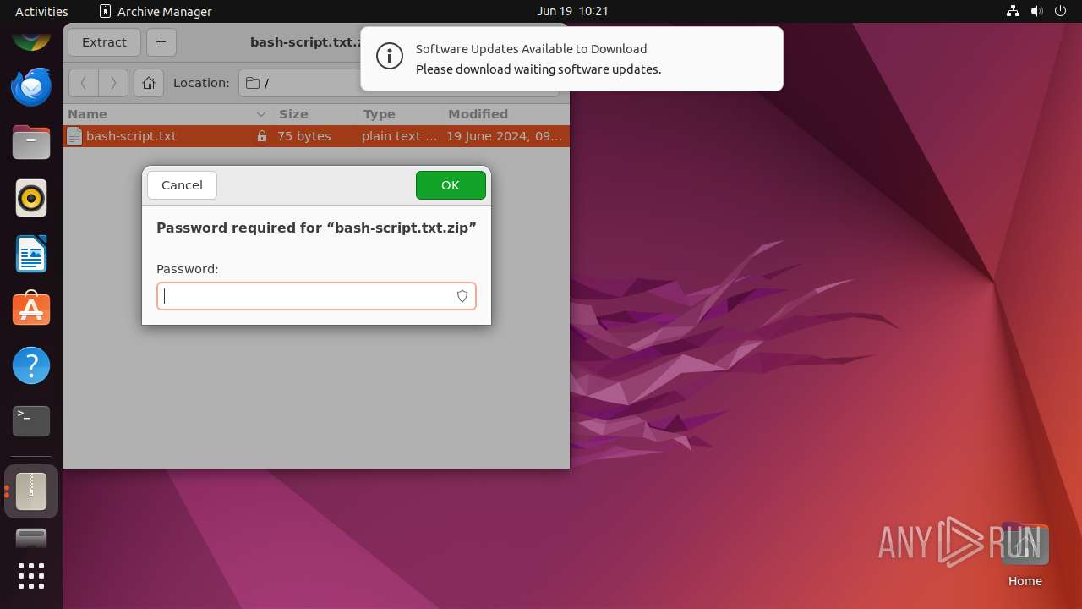Click the bash-script.txt file icon
1082x609 pixels.
pos(74,136)
